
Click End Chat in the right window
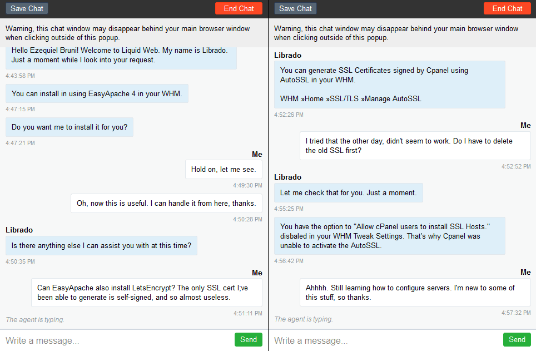(x=507, y=8)
